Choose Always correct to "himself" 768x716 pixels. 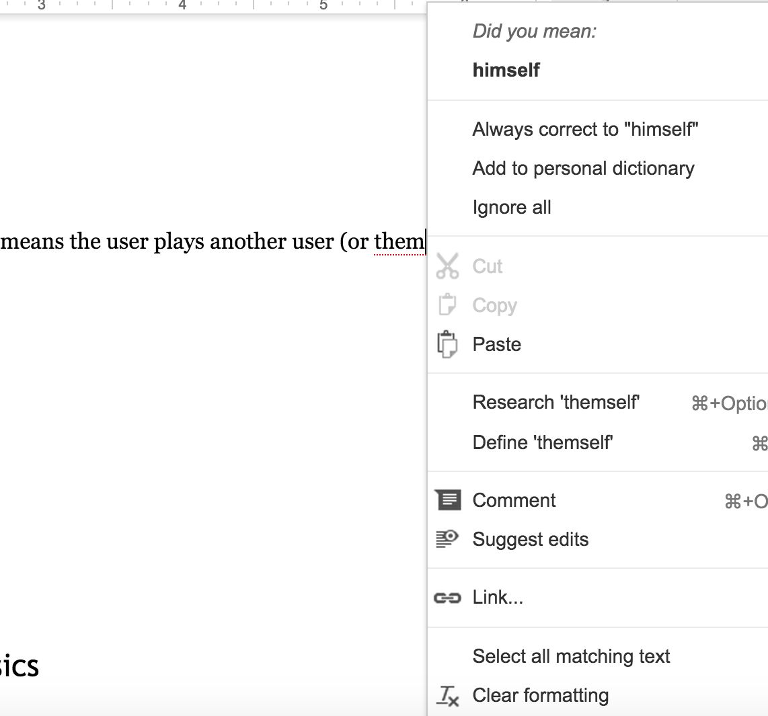(x=585, y=129)
